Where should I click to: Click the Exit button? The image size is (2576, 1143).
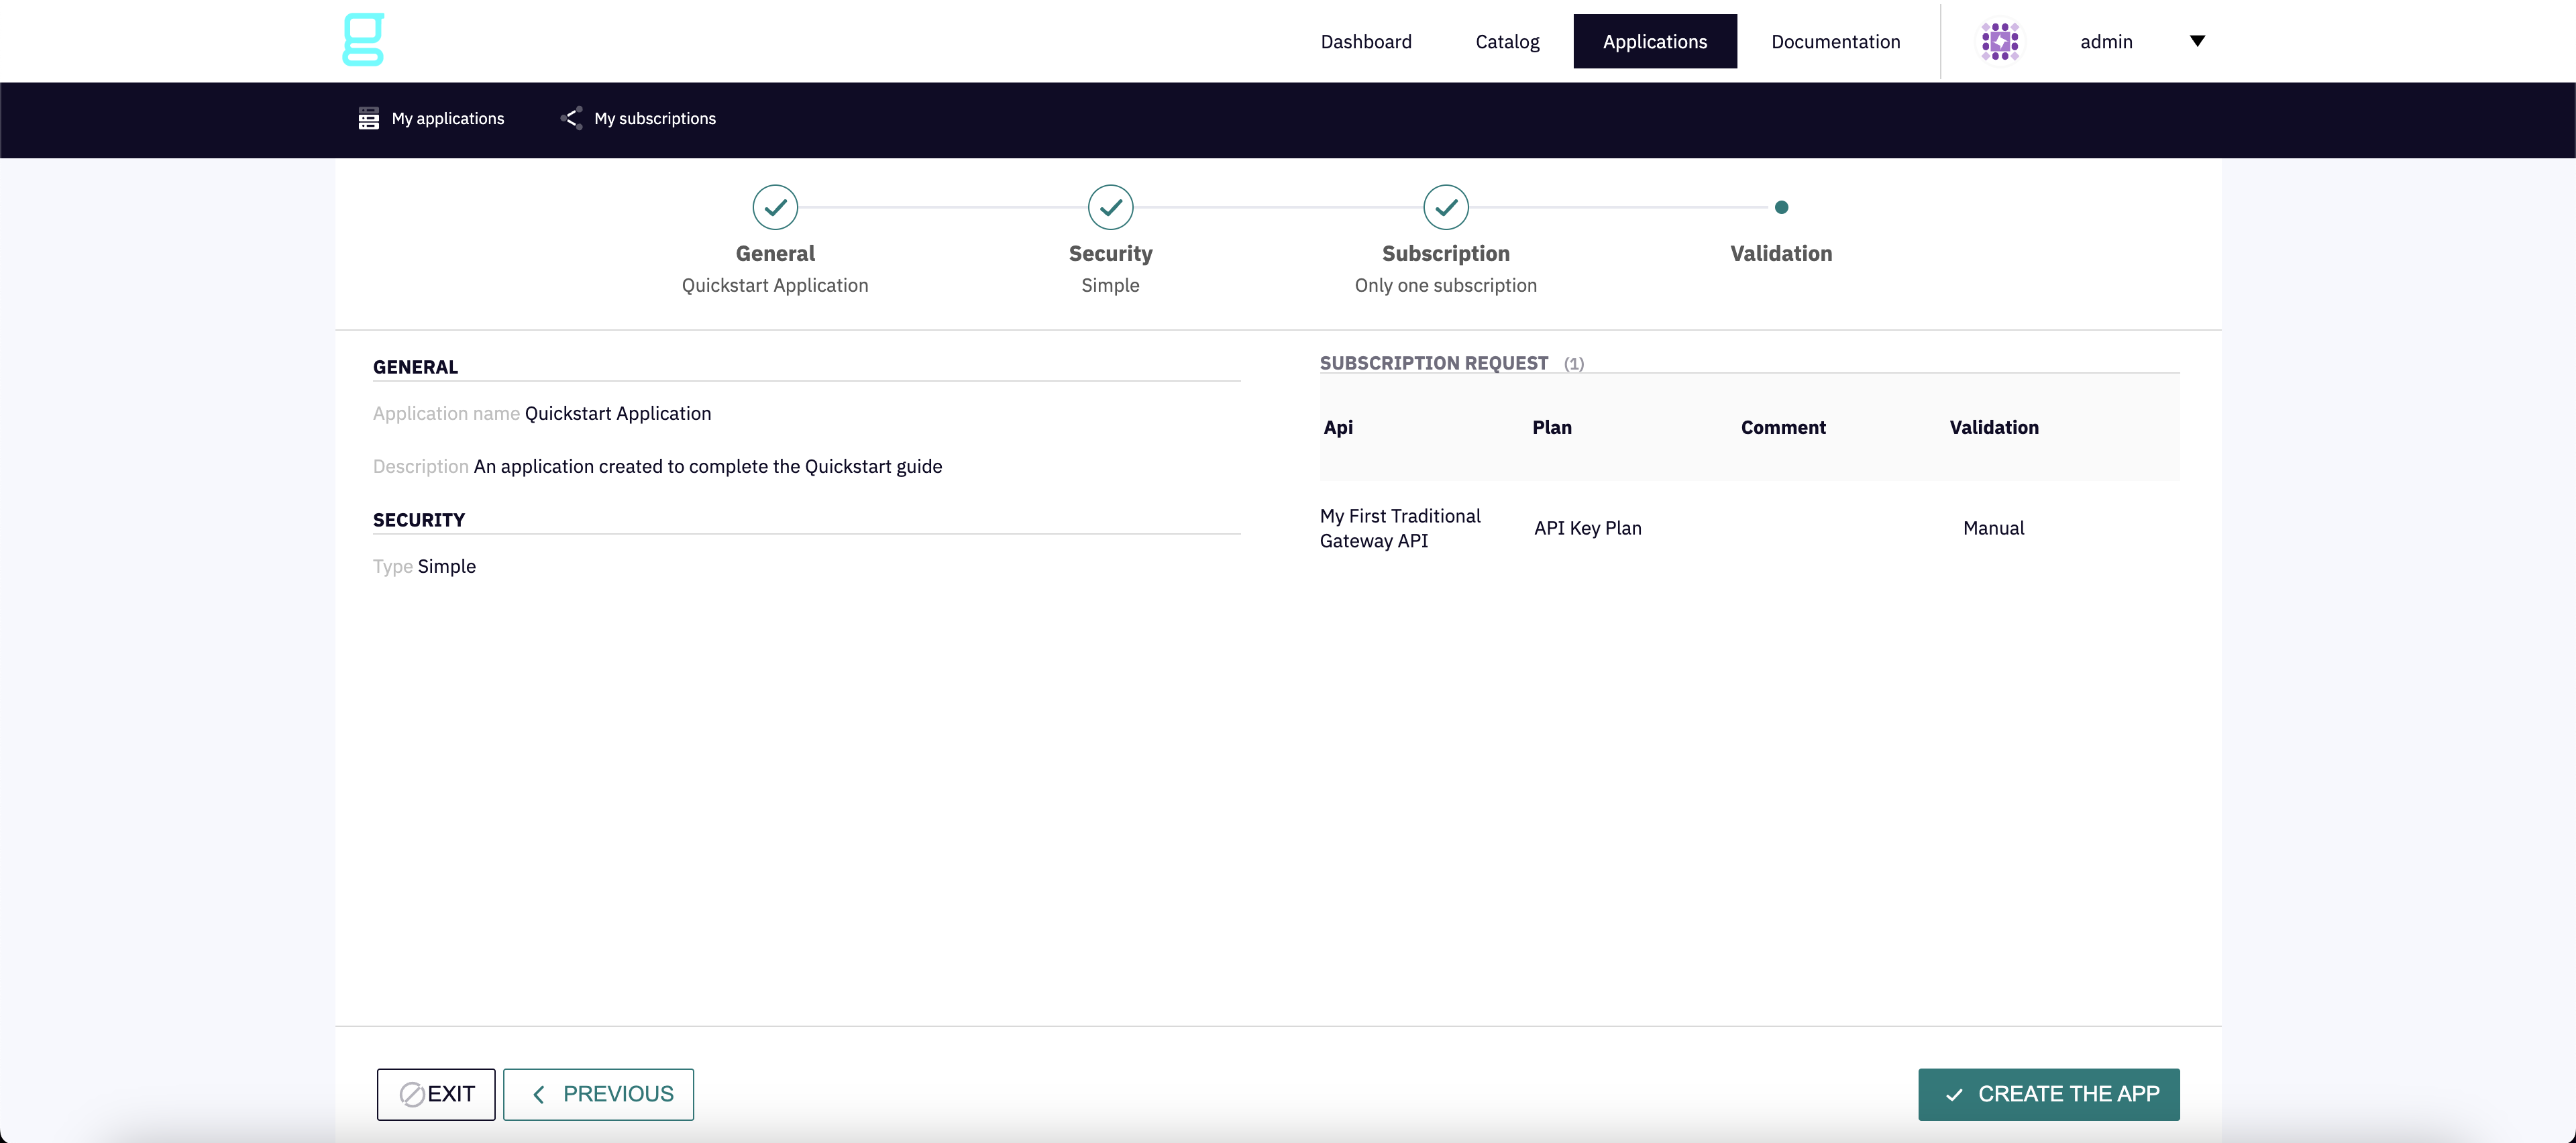(436, 1094)
